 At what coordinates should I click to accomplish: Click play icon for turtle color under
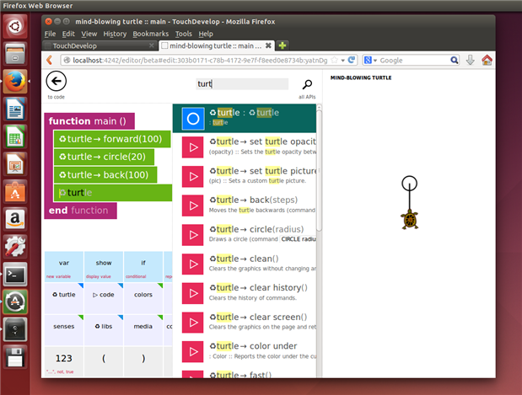pyautogui.click(x=192, y=352)
